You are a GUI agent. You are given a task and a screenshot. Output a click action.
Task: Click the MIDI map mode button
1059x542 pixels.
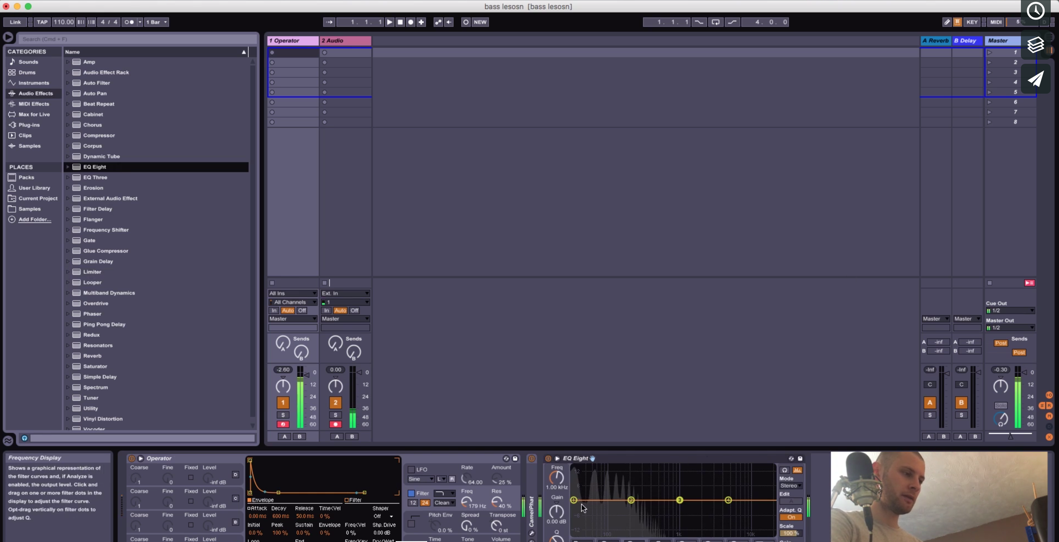[x=996, y=22]
